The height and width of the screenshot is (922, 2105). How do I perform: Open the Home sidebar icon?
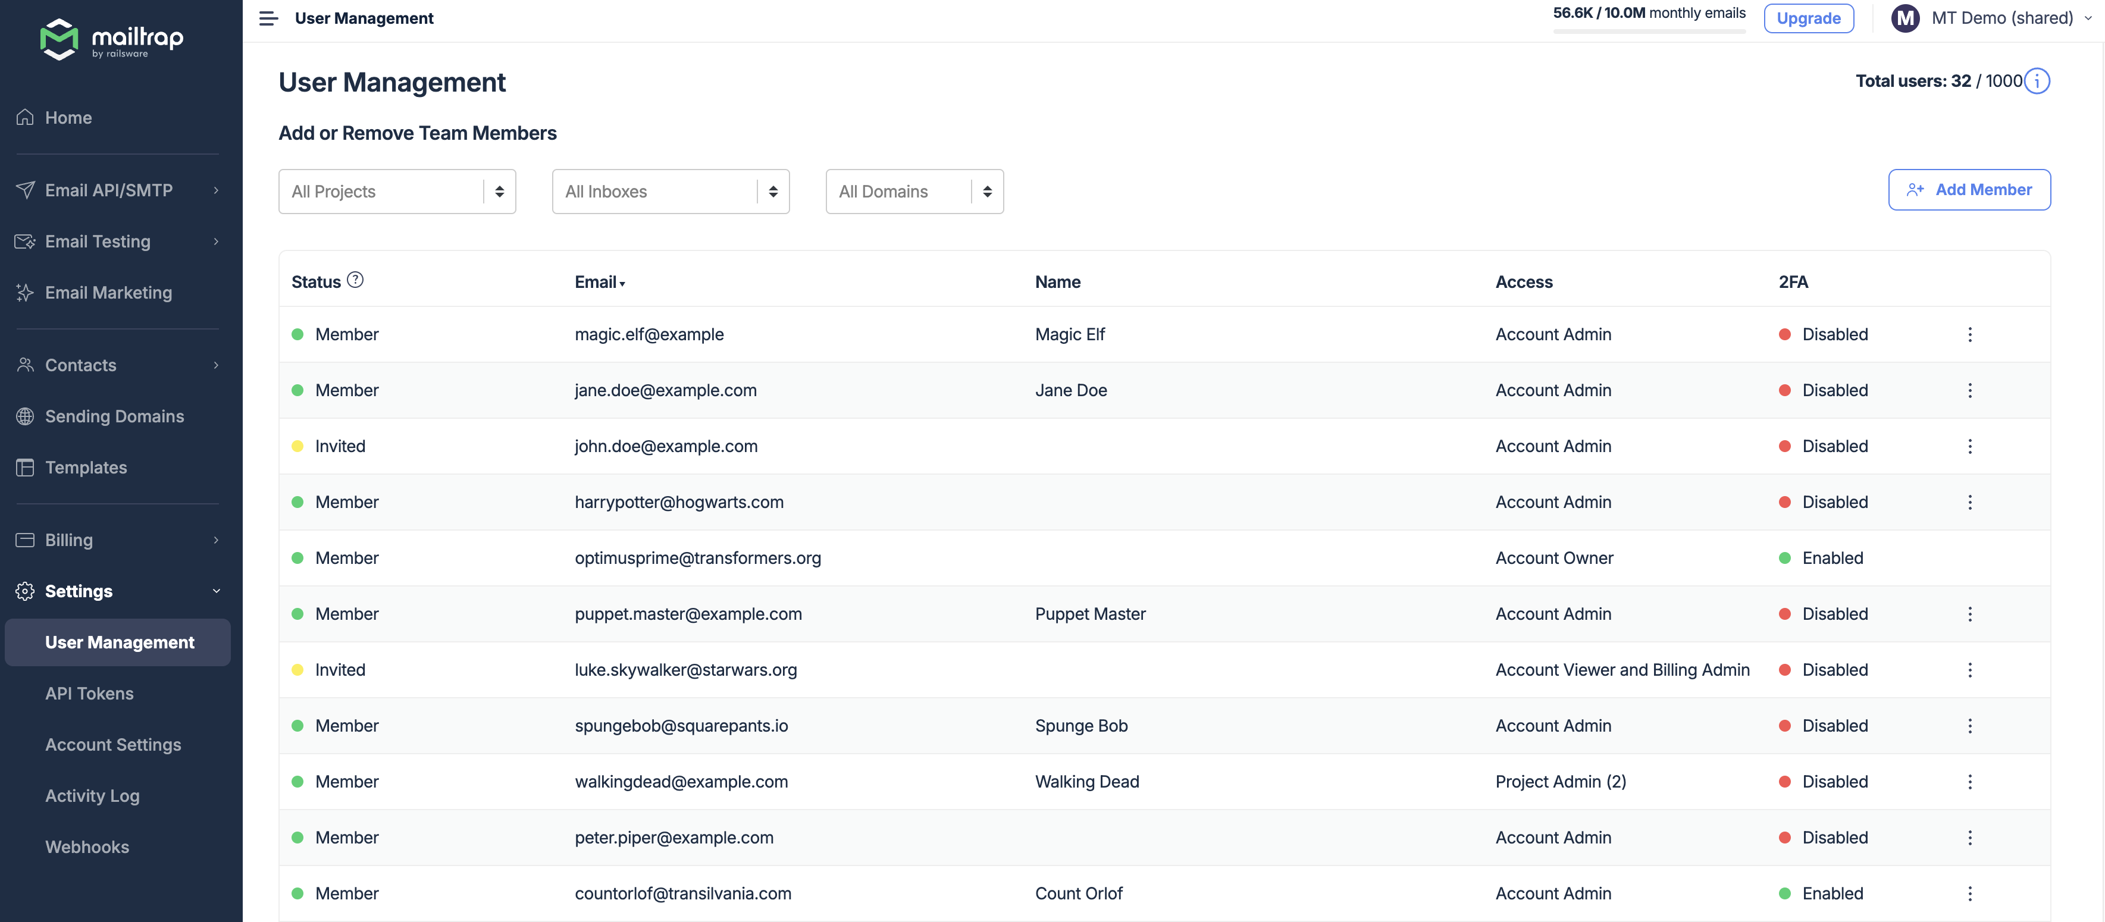click(24, 118)
